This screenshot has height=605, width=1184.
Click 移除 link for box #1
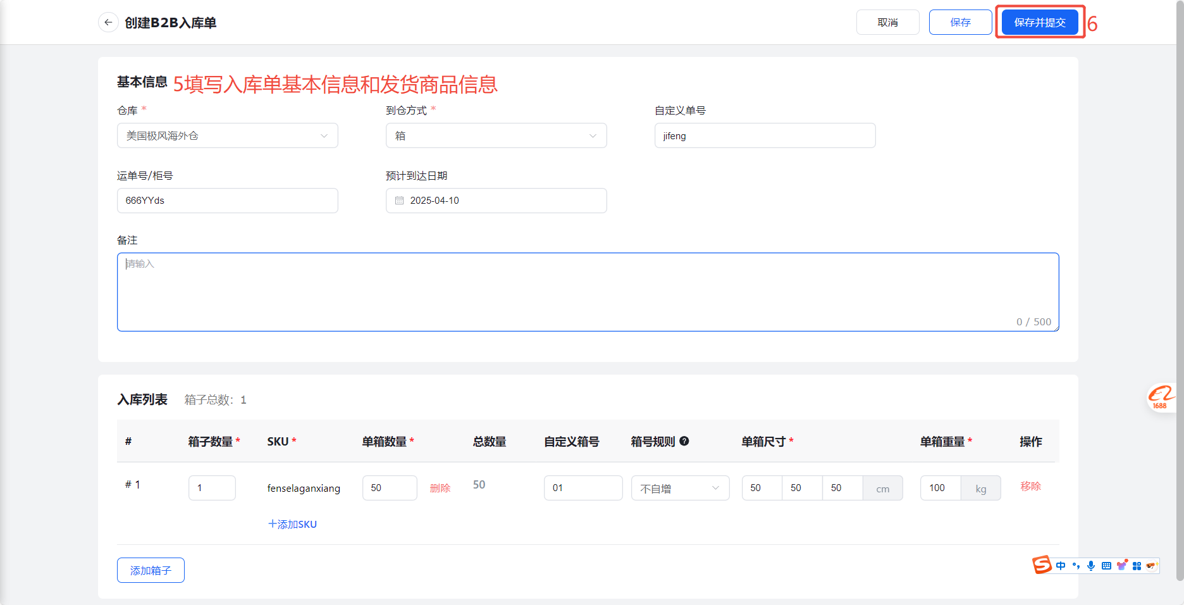point(1031,486)
